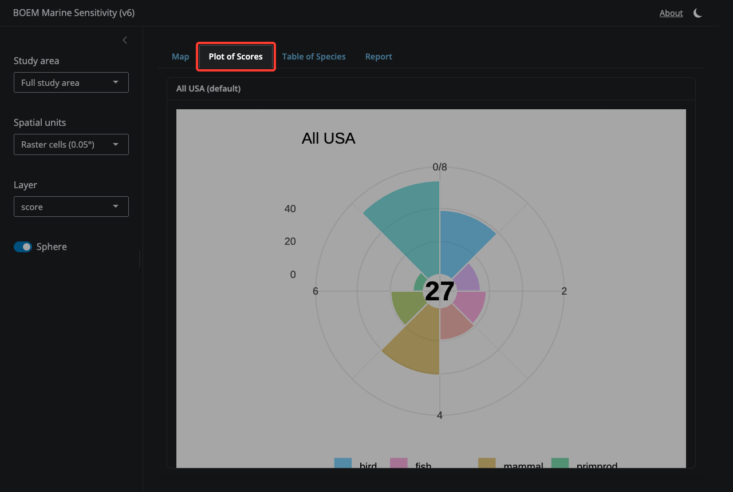Click the 0/8 axis label

coord(440,167)
